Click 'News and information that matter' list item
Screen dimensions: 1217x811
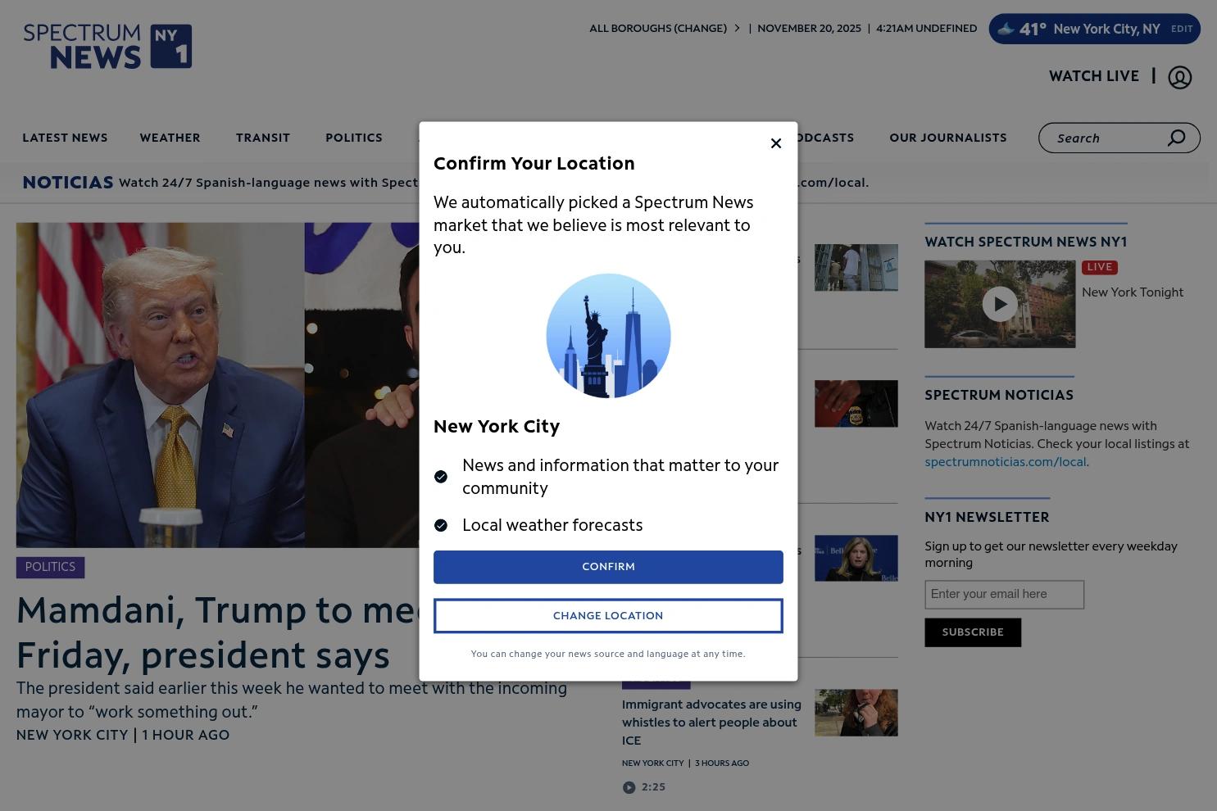(620, 477)
